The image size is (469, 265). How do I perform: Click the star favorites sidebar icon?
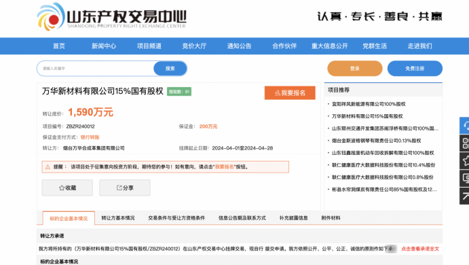click(x=465, y=161)
